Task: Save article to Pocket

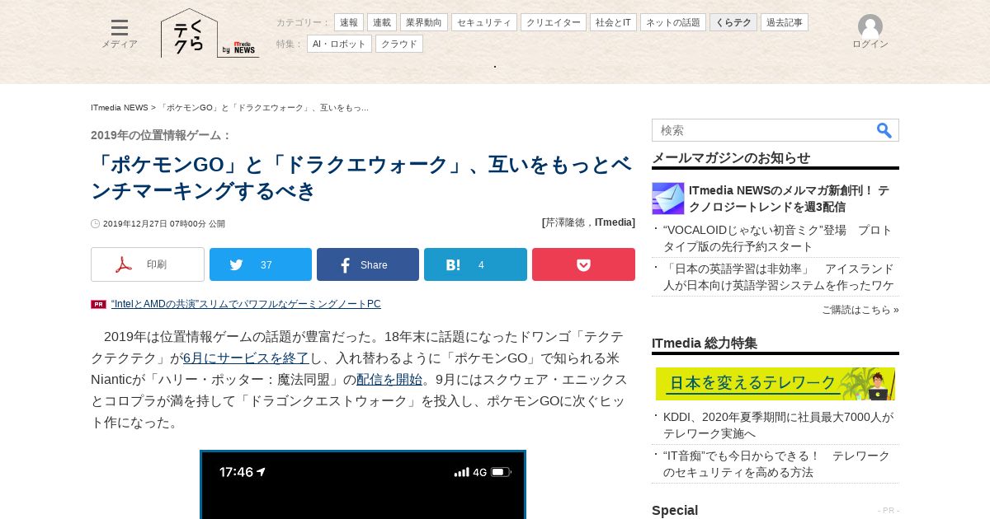Action: [x=583, y=264]
